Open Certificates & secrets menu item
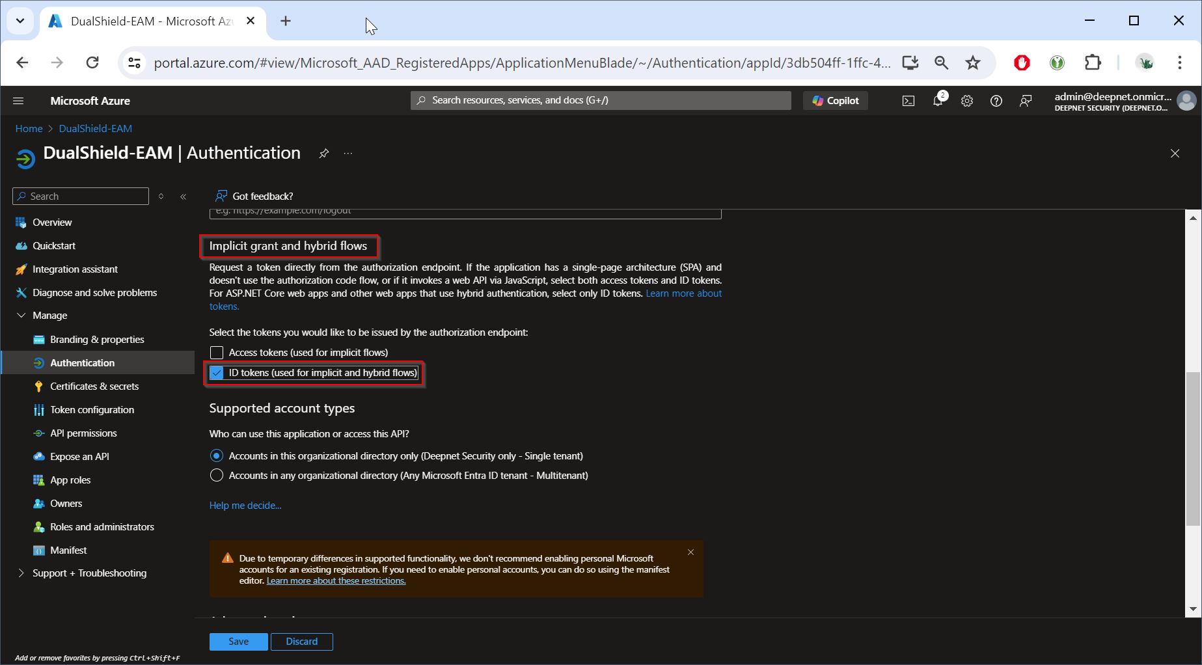The width and height of the screenshot is (1202, 665). (94, 387)
